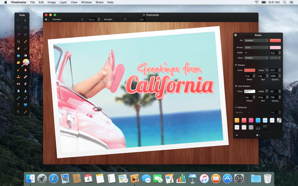Screen dimensions: 298x186
Task: Choose the Heart shape tool
Action: pos(25,105)
